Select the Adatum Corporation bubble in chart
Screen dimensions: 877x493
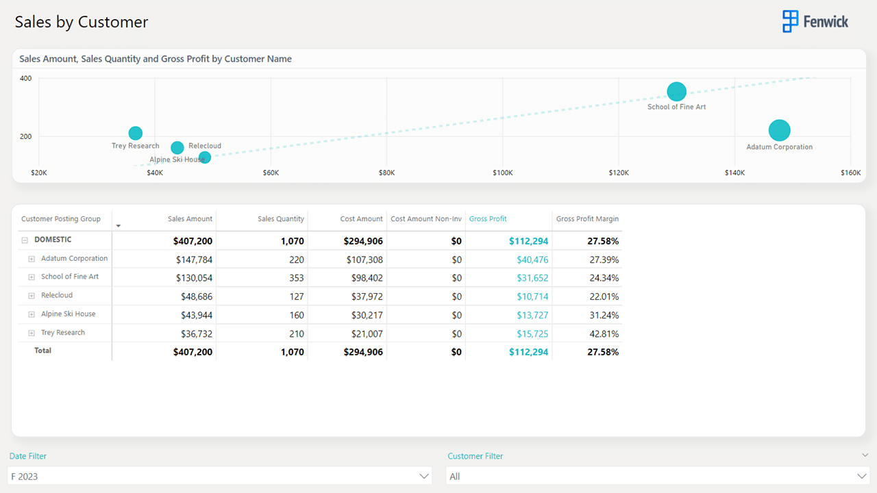pyautogui.click(x=779, y=130)
